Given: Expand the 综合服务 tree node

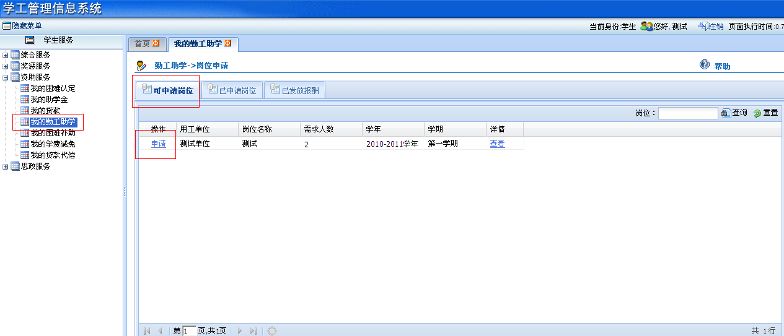Looking at the screenshot, I should point(6,55).
